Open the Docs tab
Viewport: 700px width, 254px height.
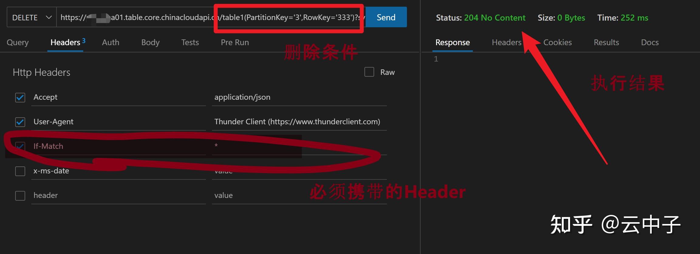(x=650, y=42)
